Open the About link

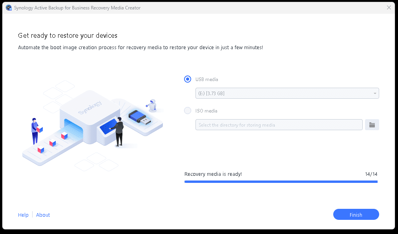point(43,215)
